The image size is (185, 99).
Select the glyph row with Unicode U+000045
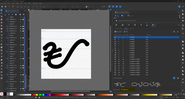[147, 42]
